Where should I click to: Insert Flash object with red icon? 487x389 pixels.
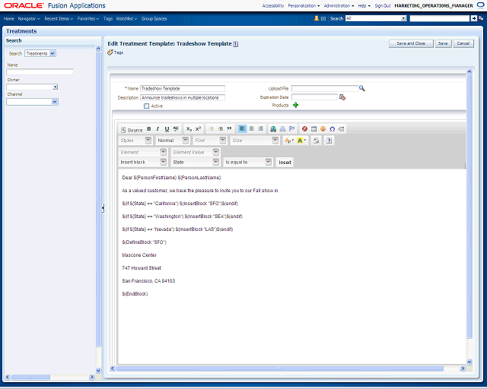tap(304, 129)
